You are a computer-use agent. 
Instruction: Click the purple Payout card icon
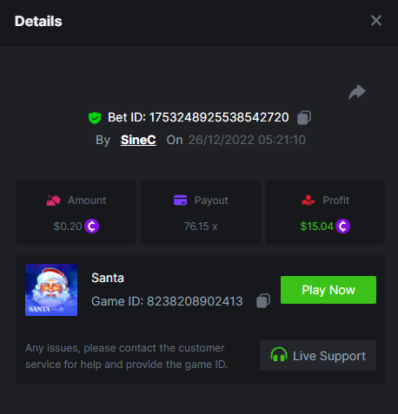180,200
